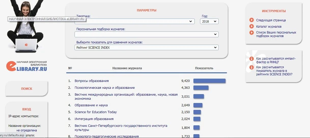Click the не определена organization value

click(27, 130)
